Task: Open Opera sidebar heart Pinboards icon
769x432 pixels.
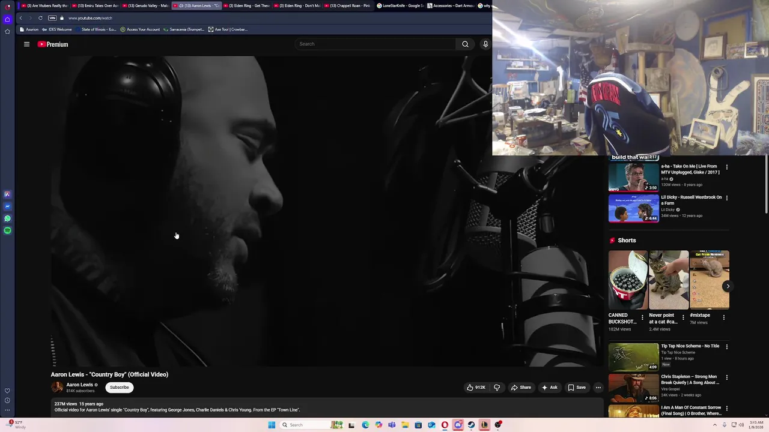Action: click(7, 391)
